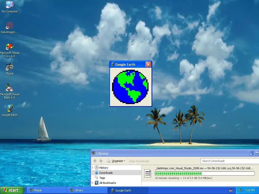Select the DataWagon desktop shortcut

pyautogui.click(x=10, y=28)
